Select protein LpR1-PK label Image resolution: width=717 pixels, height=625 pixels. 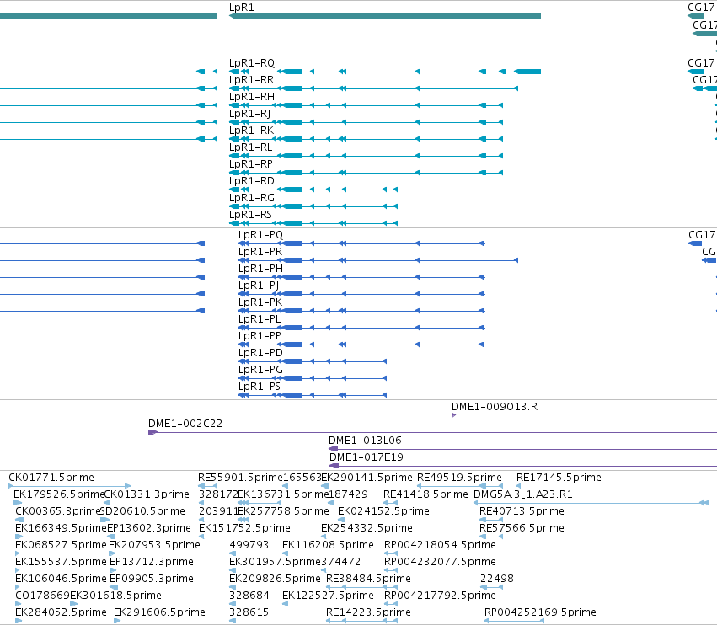[260, 302]
